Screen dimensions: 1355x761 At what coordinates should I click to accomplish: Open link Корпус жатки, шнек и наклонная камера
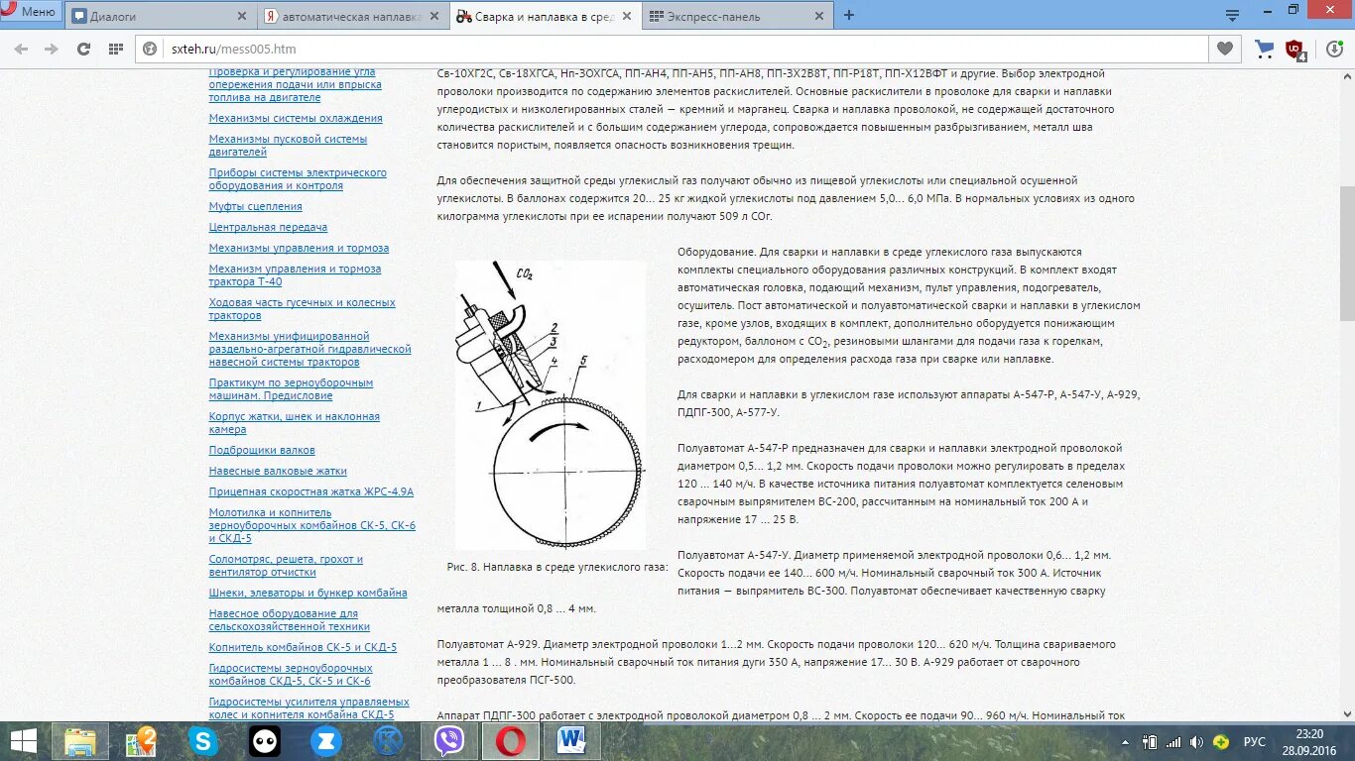(295, 423)
